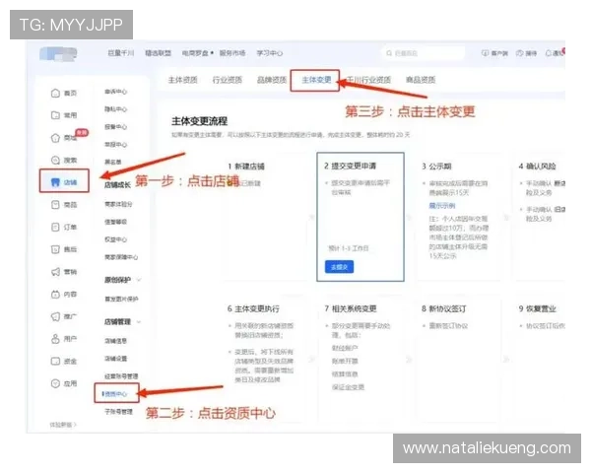Open the 售后 after-sales sidebar icon

click(x=55, y=249)
